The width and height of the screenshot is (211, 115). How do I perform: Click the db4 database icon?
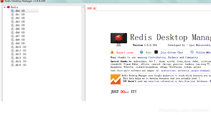(13, 25)
